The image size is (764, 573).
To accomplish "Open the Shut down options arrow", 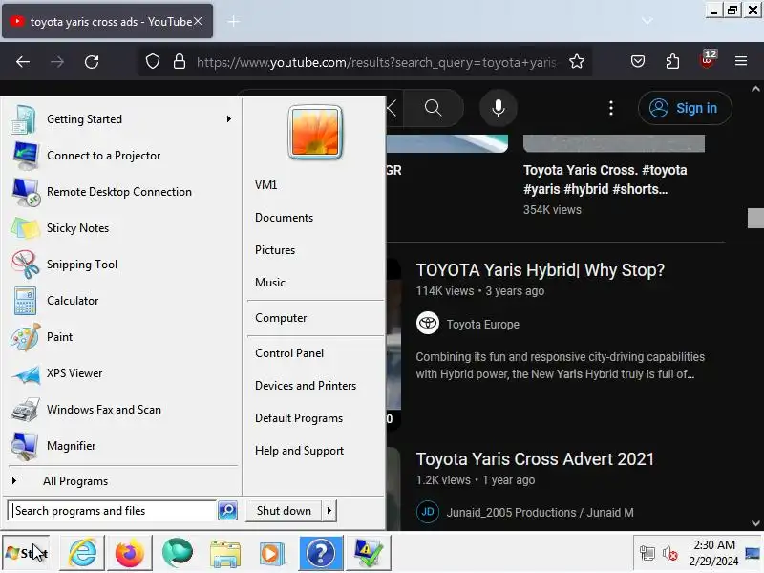I will (x=329, y=511).
